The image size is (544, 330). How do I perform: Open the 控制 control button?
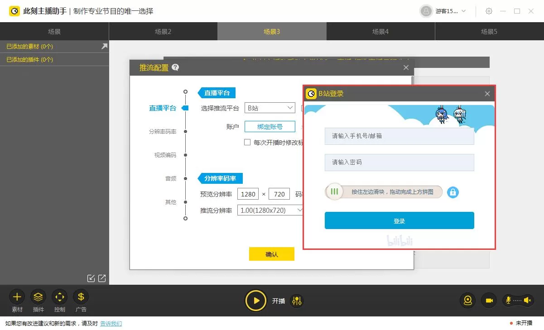coord(59,297)
